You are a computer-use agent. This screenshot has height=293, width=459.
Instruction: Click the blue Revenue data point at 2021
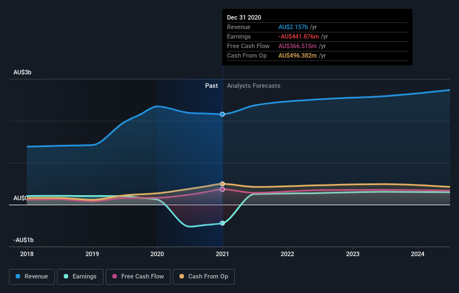223,114
